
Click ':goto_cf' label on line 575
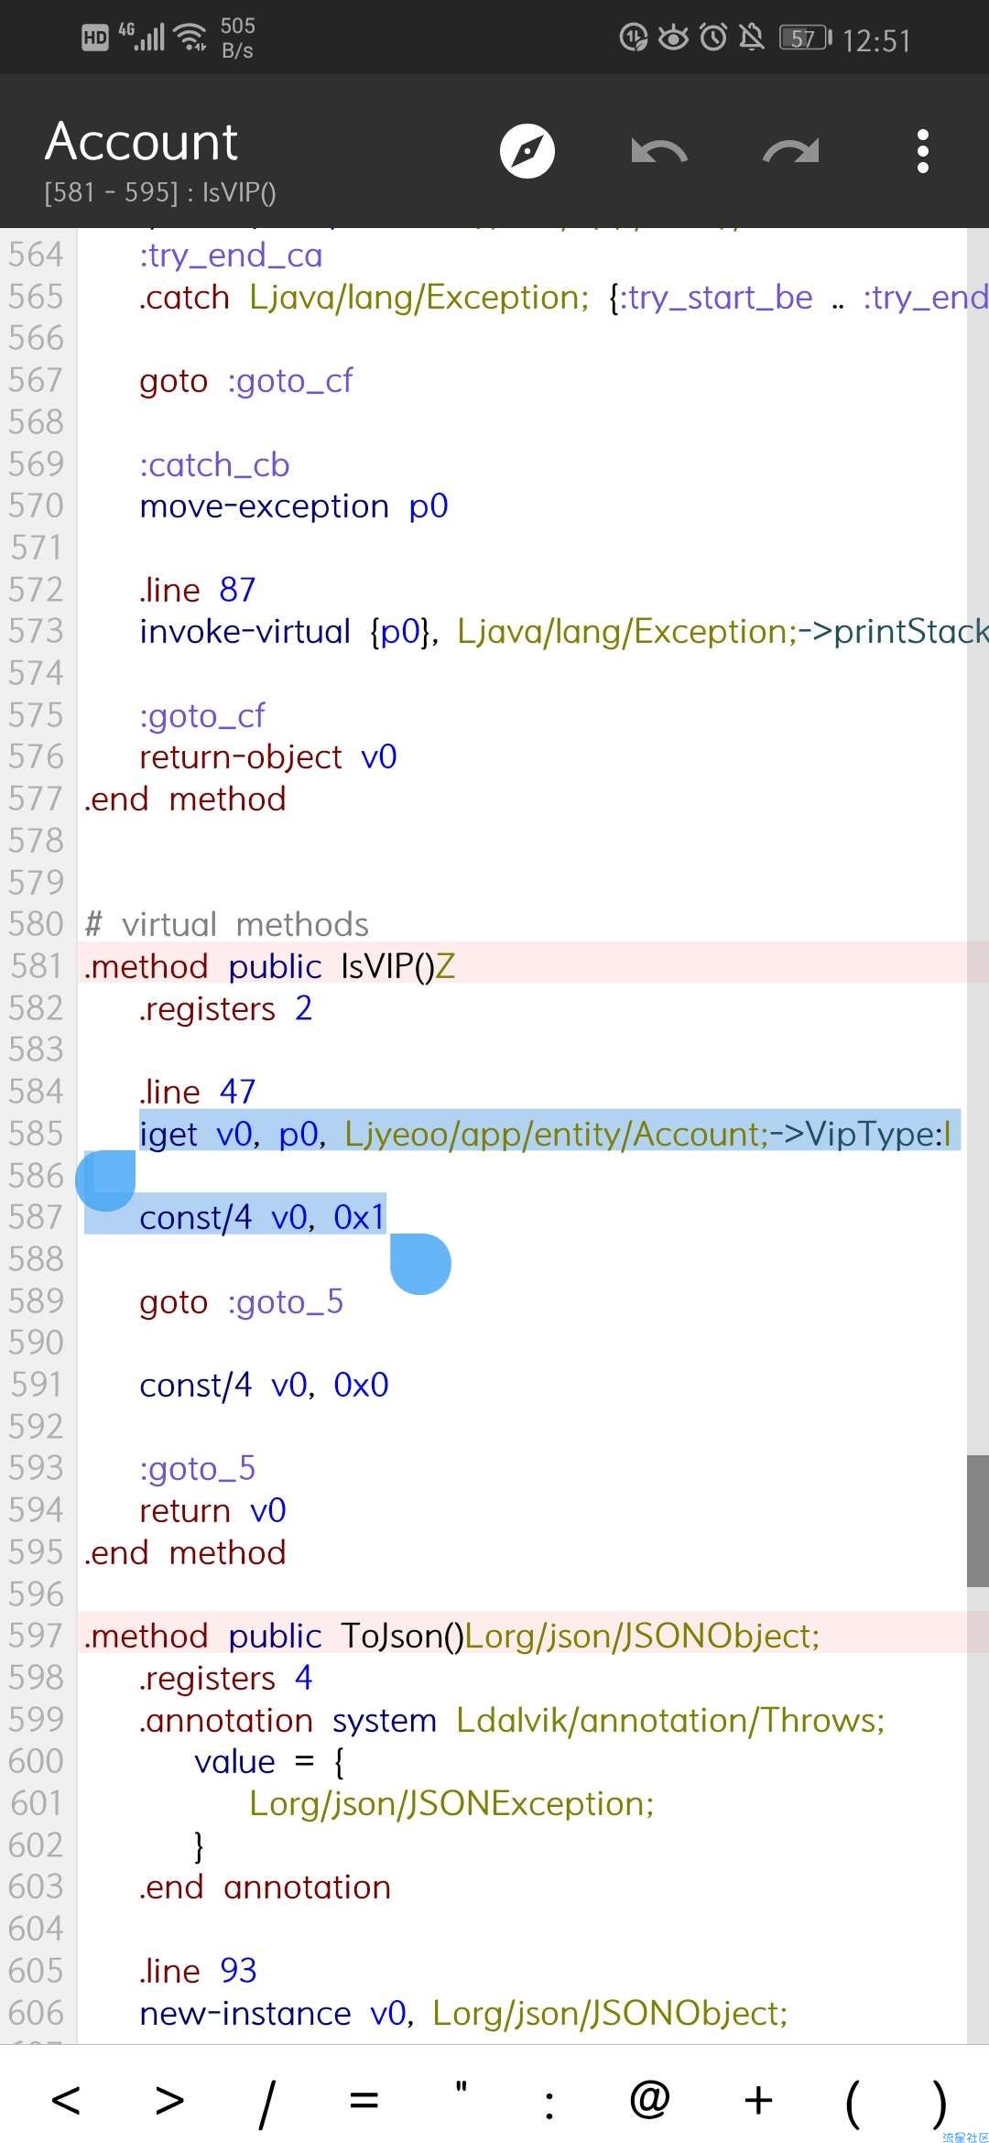(201, 715)
